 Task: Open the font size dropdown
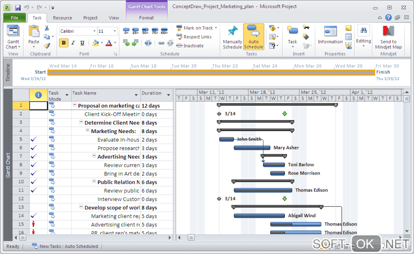pyautogui.click(x=114, y=31)
